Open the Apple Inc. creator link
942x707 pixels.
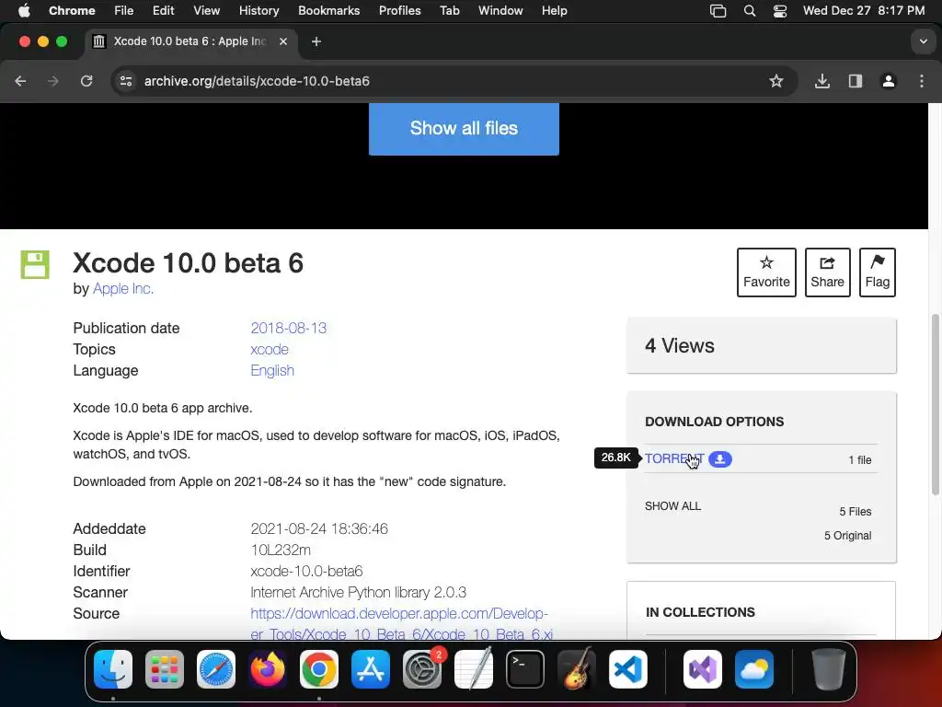coord(123,288)
